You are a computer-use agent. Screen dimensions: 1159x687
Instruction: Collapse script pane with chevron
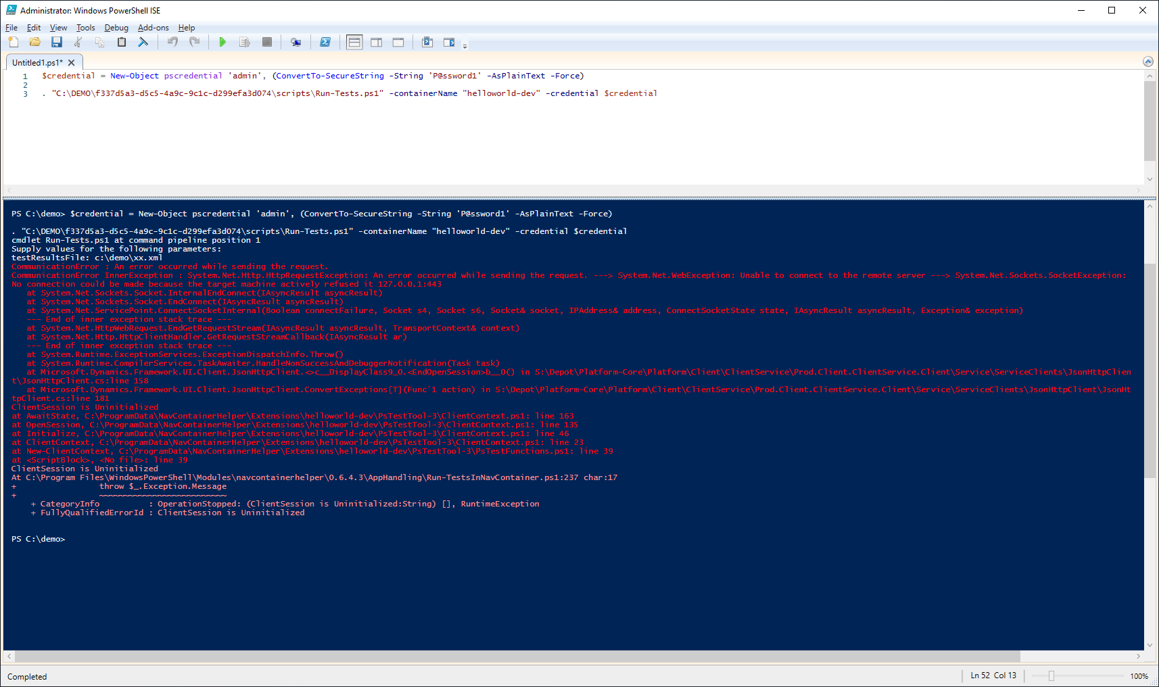pyautogui.click(x=1148, y=62)
